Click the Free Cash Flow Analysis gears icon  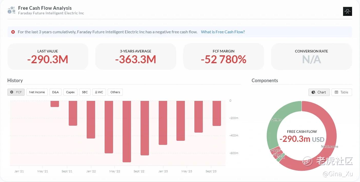[x=11, y=10]
